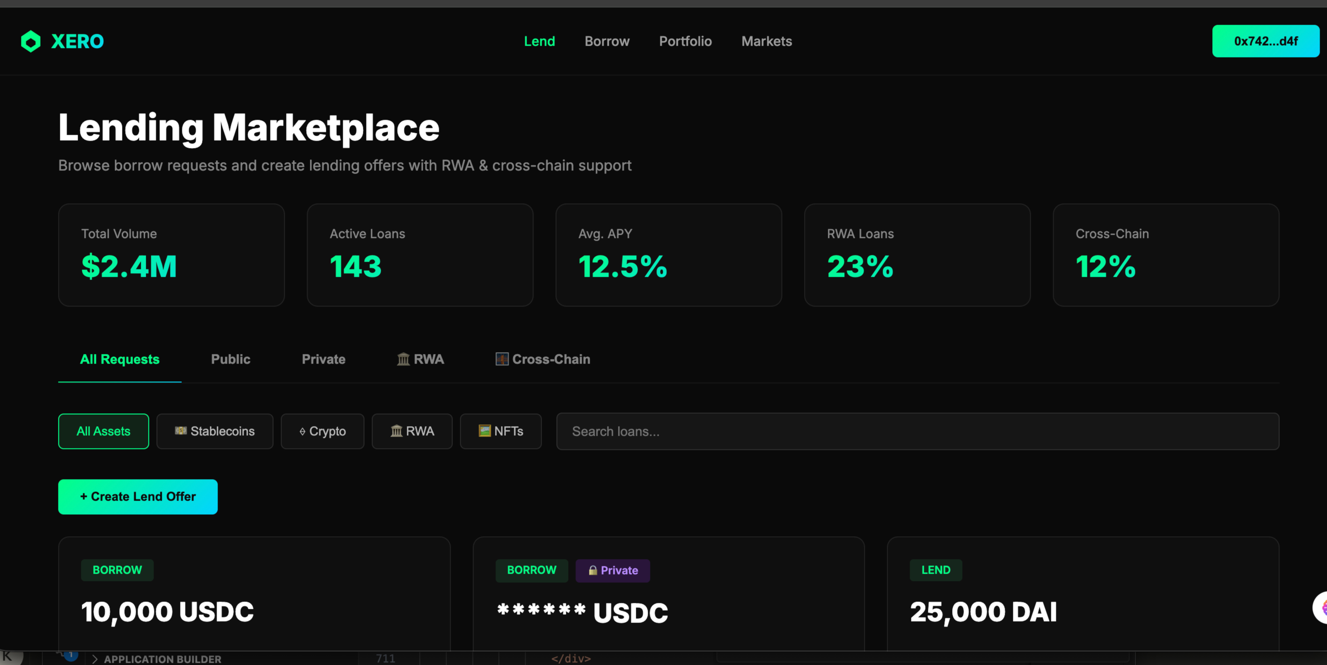1327x665 pixels.
Task: Click the 0x742...d4f wallet button
Action: click(1265, 41)
